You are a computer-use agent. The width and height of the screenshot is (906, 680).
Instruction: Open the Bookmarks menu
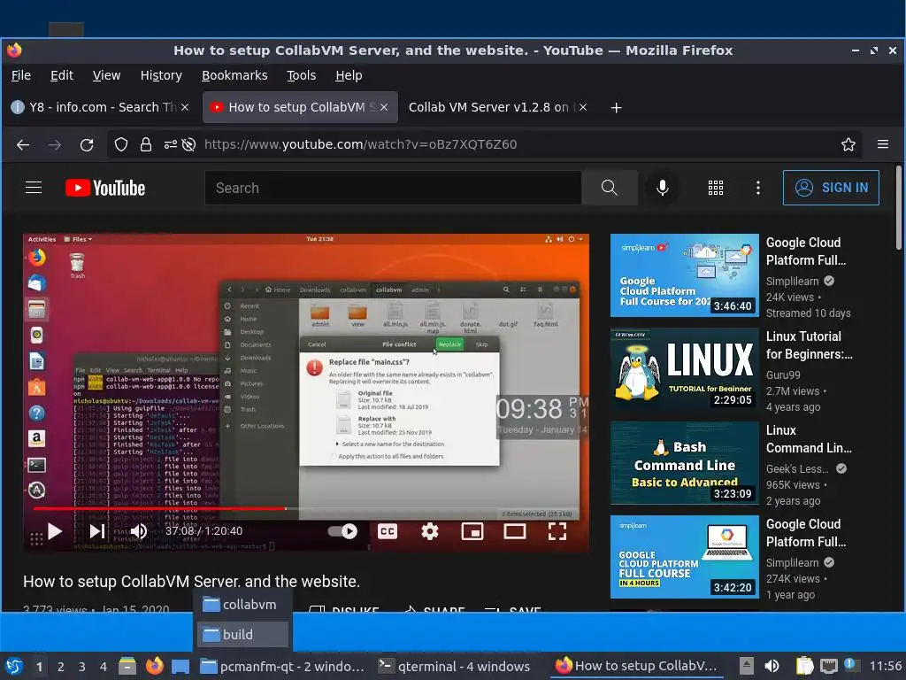234,76
